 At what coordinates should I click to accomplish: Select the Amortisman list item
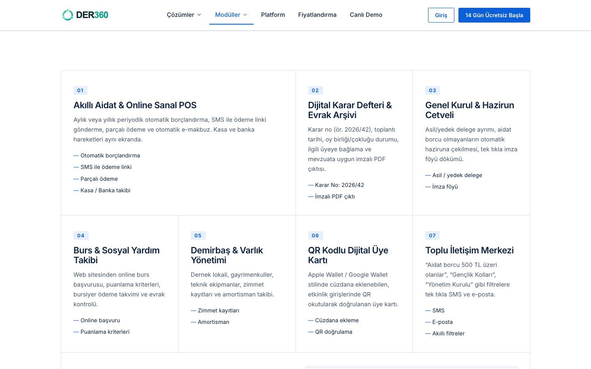coord(210,322)
